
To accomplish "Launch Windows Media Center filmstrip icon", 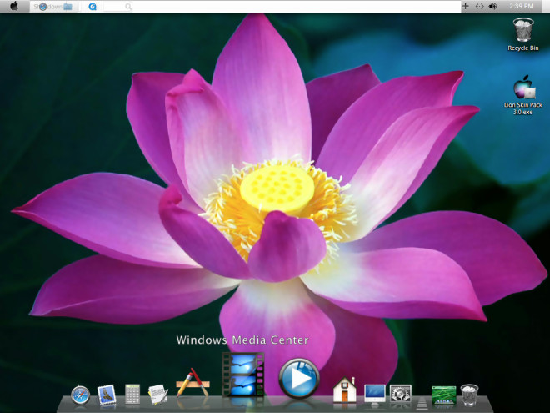I will coord(242,375).
